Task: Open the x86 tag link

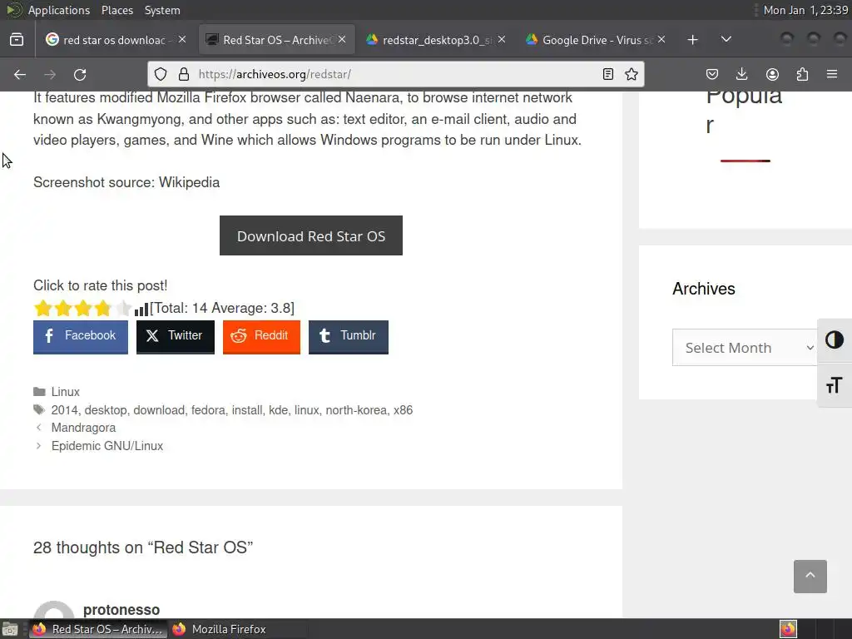Action: click(403, 410)
